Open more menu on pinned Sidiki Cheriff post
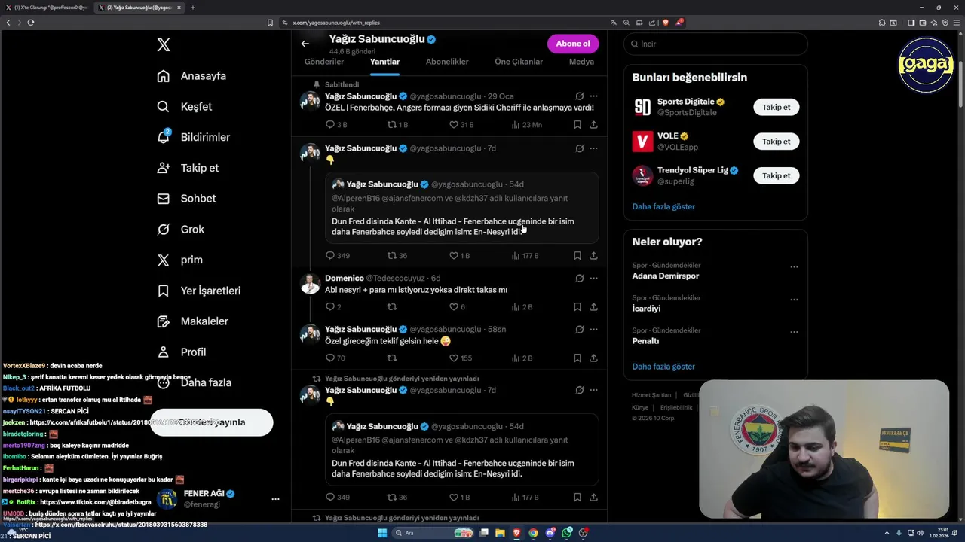This screenshot has width=965, height=542. tap(593, 96)
